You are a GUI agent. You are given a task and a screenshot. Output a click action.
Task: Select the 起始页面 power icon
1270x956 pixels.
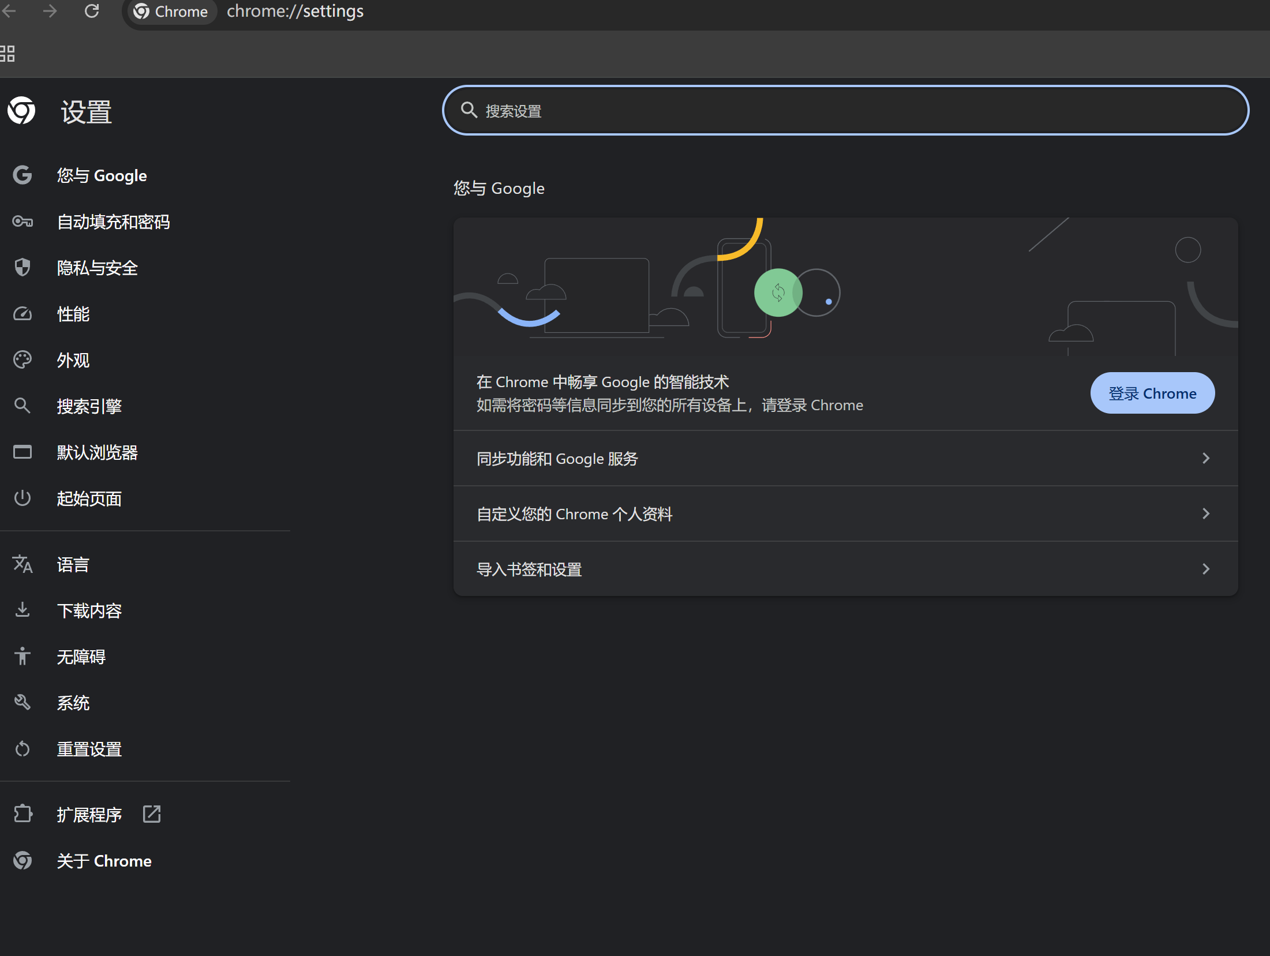coord(23,498)
